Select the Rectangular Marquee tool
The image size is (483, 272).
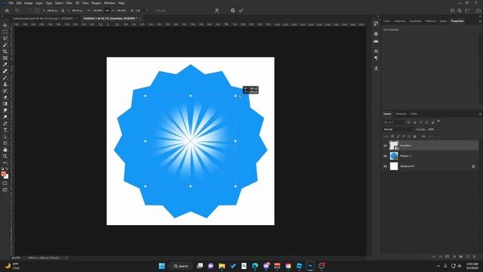[5, 32]
